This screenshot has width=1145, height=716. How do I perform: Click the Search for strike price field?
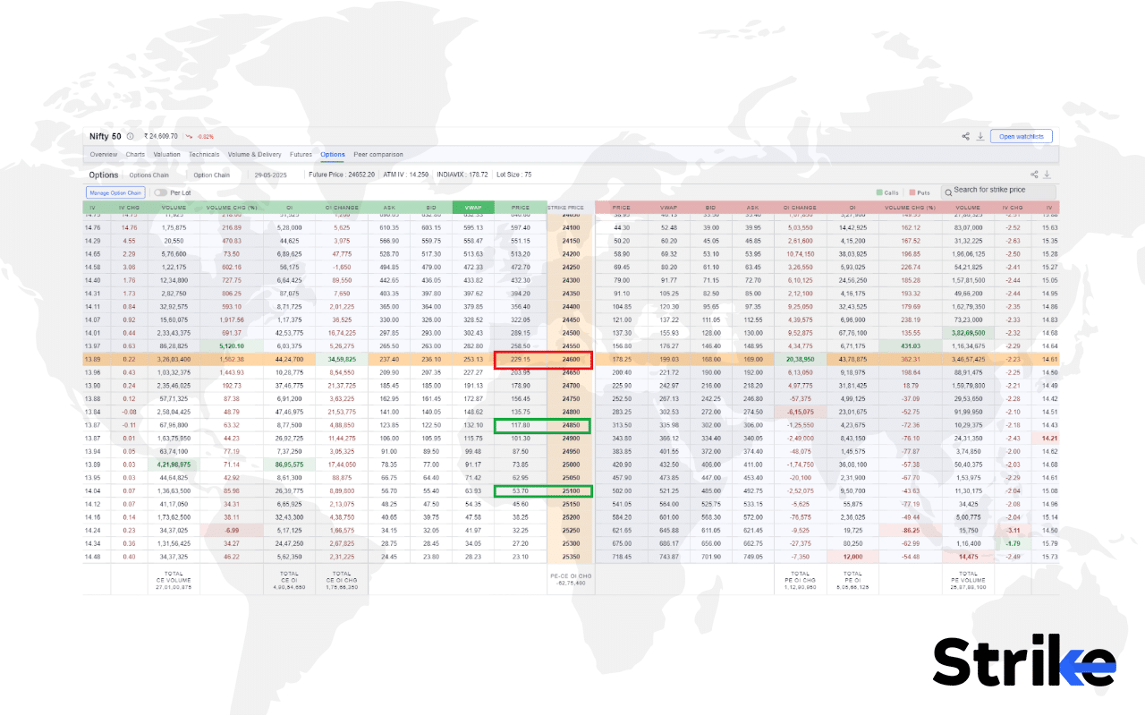coord(997,191)
